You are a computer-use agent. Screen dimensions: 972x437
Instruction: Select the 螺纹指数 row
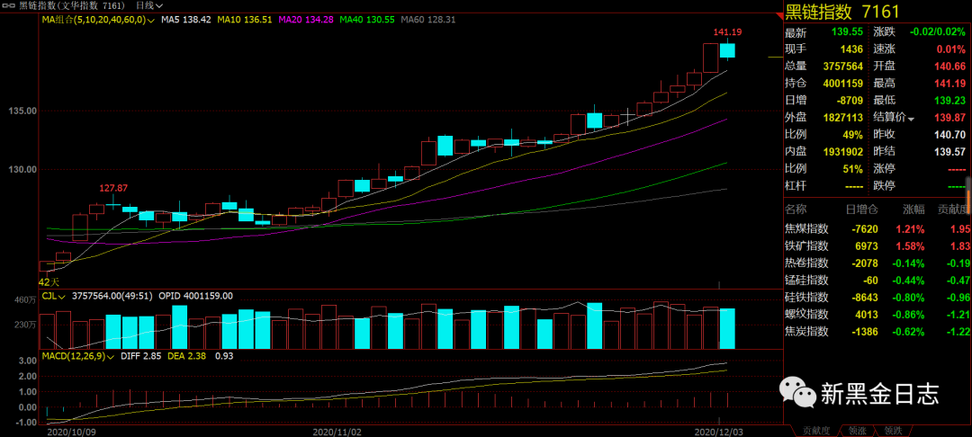(877, 314)
